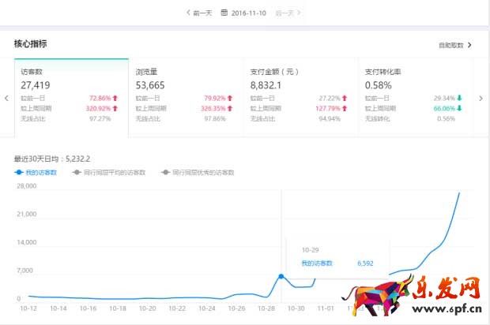The width and height of the screenshot is (490, 325).
Task: Switch to the 支付金额（元） metric card
Action: [x=299, y=96]
